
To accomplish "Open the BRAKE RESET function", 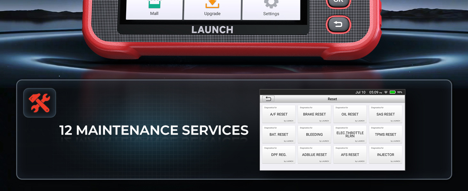I will [314, 114].
